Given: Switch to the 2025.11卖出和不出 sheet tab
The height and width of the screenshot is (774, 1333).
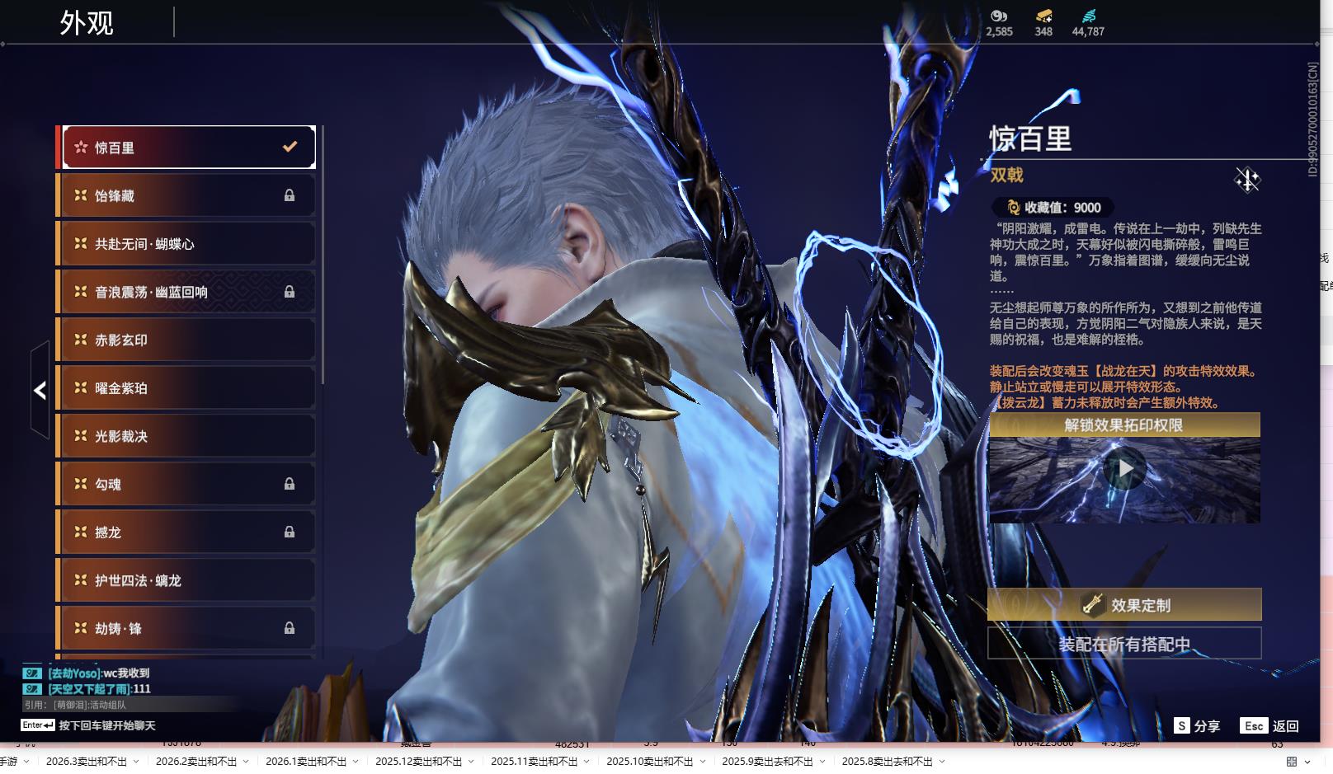Looking at the screenshot, I should 535,762.
